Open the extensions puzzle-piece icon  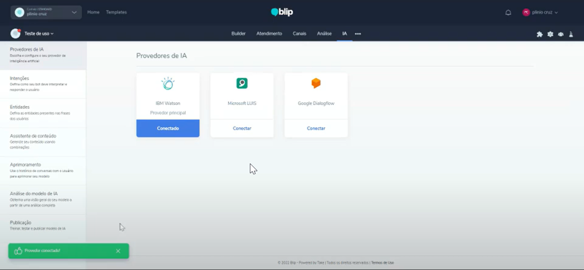[x=539, y=34]
